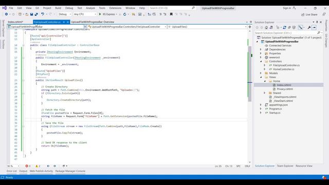Screen dimensions: 329x185
Task: Click the Save All toolbar icon
Action: [x=36, y=14]
